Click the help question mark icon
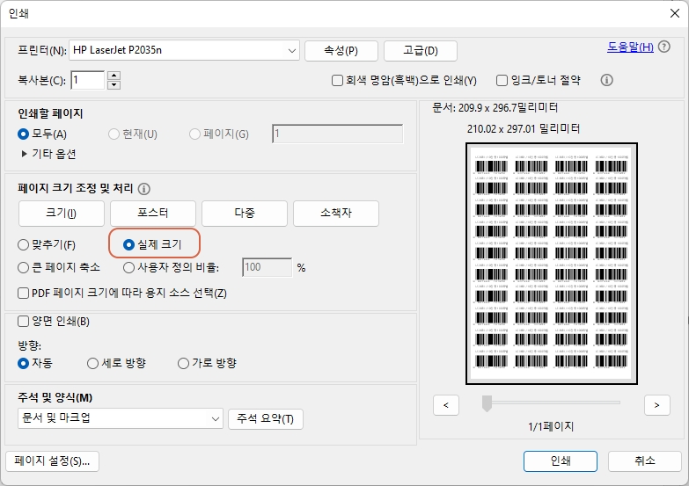 pos(664,47)
